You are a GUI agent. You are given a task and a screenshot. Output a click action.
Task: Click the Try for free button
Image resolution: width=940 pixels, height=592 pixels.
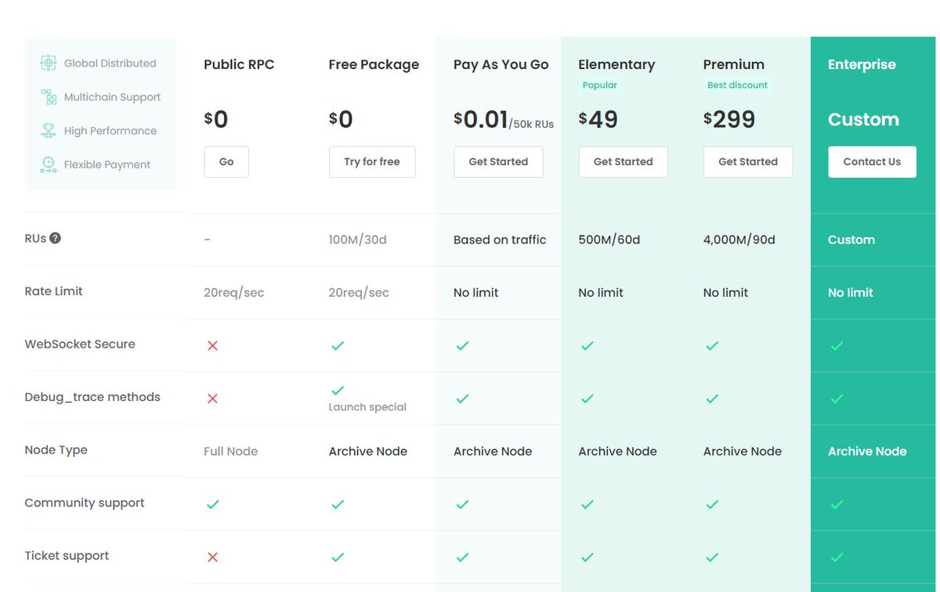click(372, 162)
